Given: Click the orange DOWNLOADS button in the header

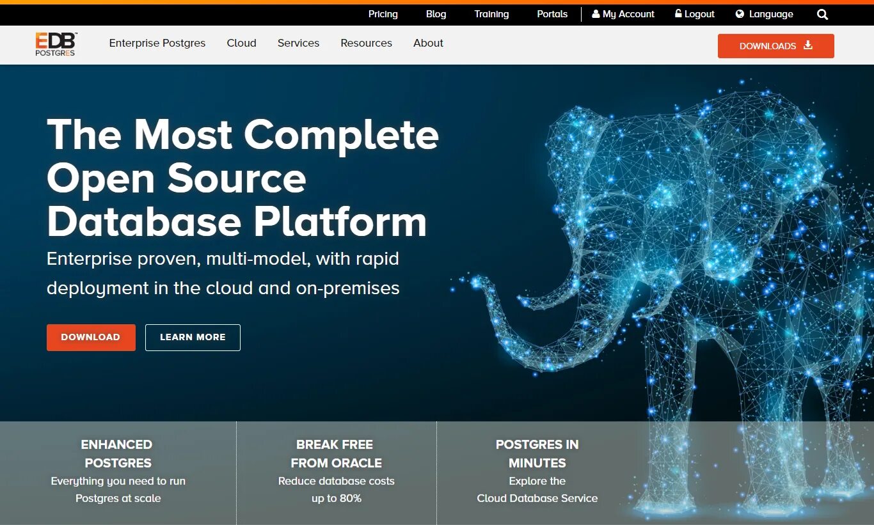Looking at the screenshot, I should pyautogui.click(x=776, y=46).
